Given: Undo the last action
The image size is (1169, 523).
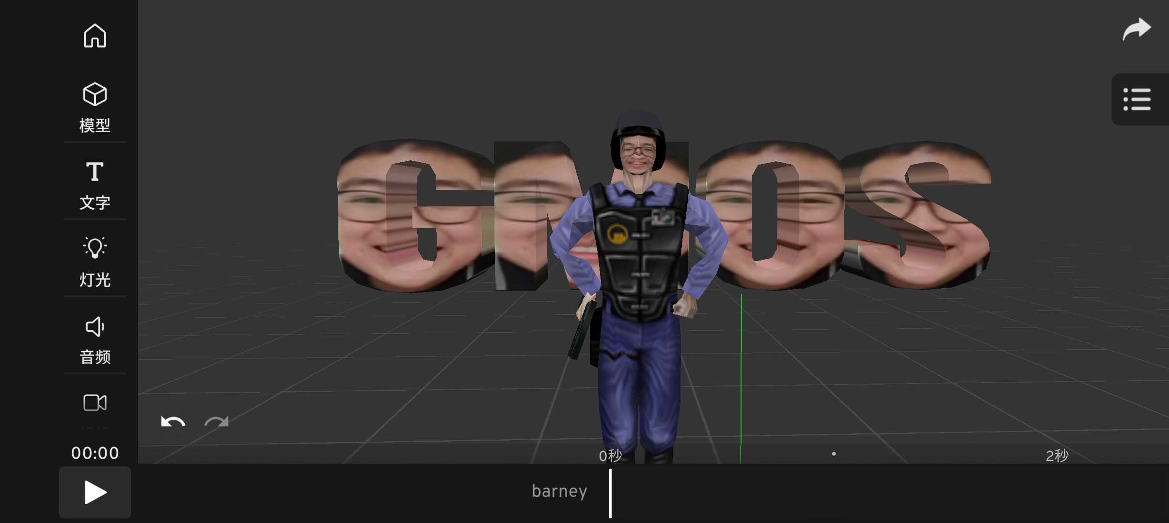Looking at the screenshot, I should click(x=173, y=422).
